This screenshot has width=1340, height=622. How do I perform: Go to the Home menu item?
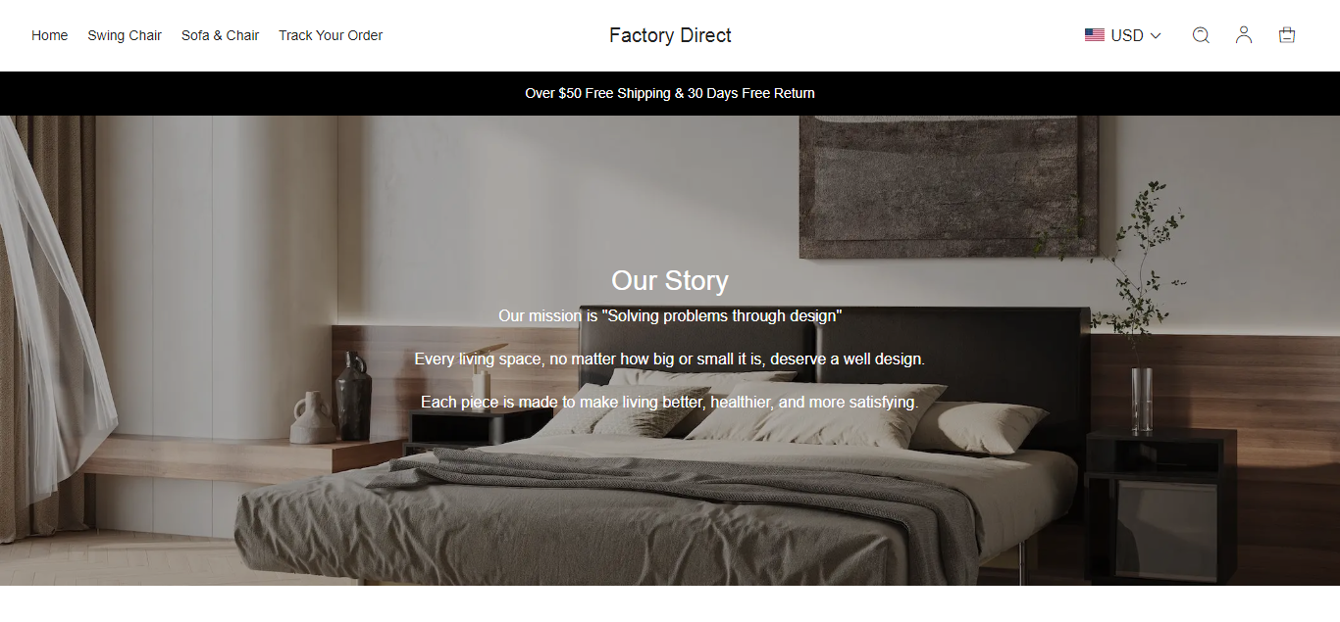tap(50, 35)
